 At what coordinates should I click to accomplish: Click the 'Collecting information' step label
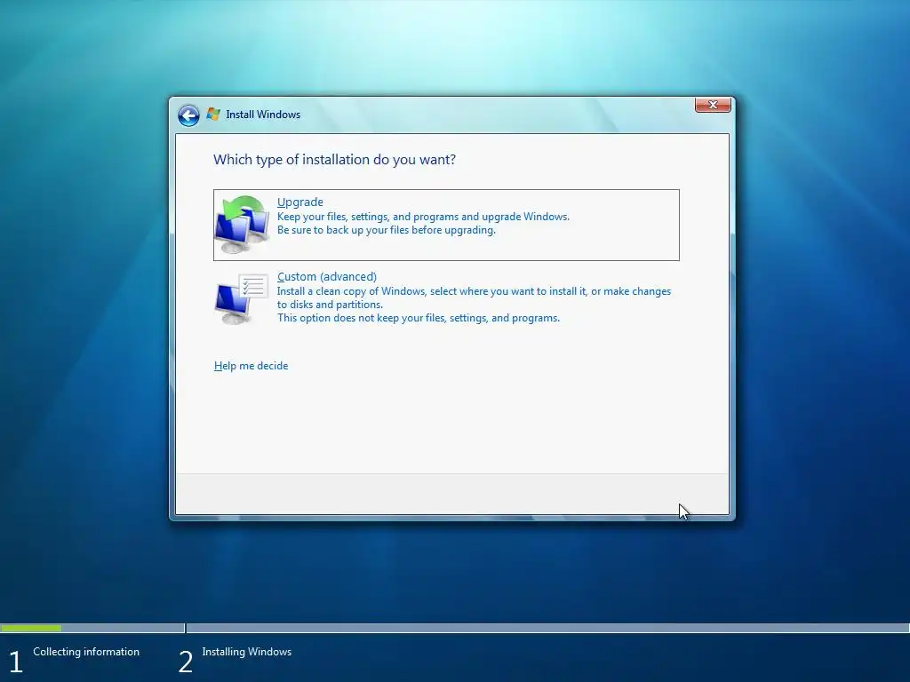86,652
